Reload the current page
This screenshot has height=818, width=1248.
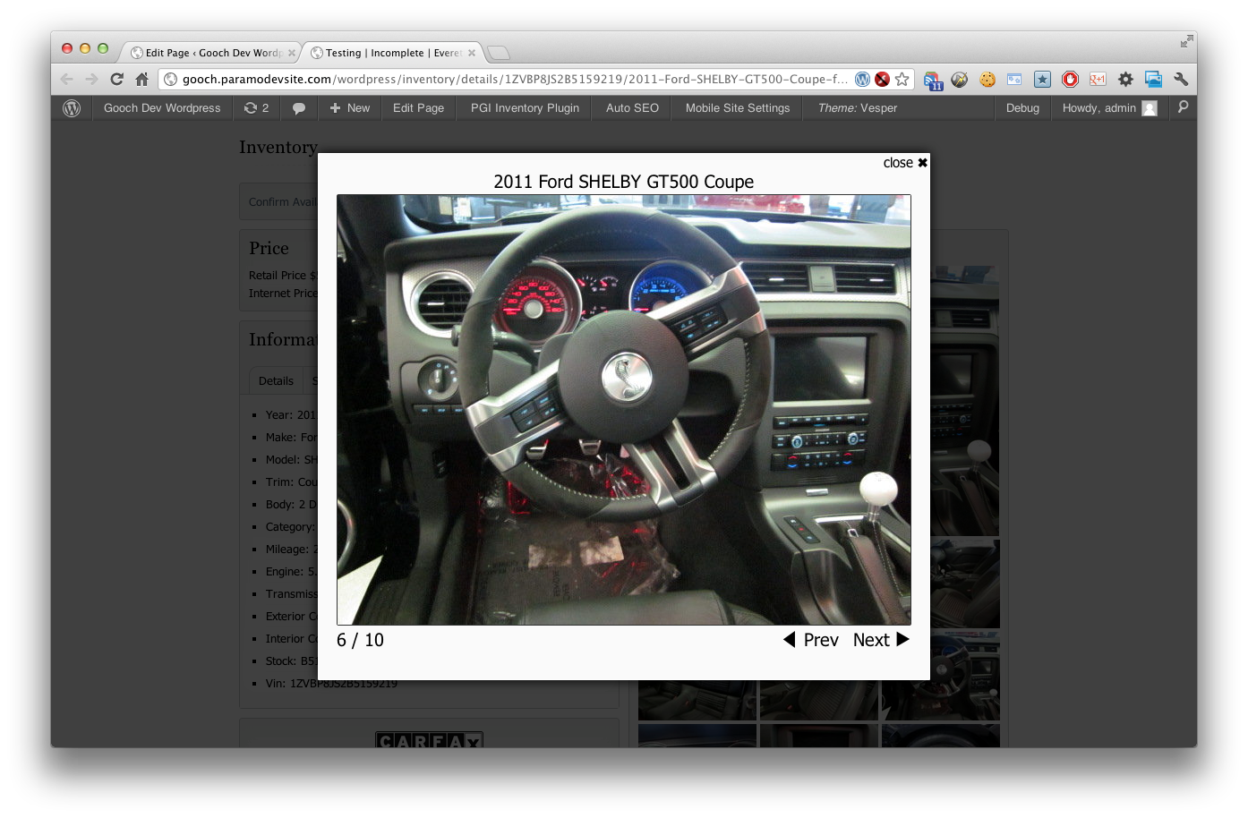tap(116, 80)
